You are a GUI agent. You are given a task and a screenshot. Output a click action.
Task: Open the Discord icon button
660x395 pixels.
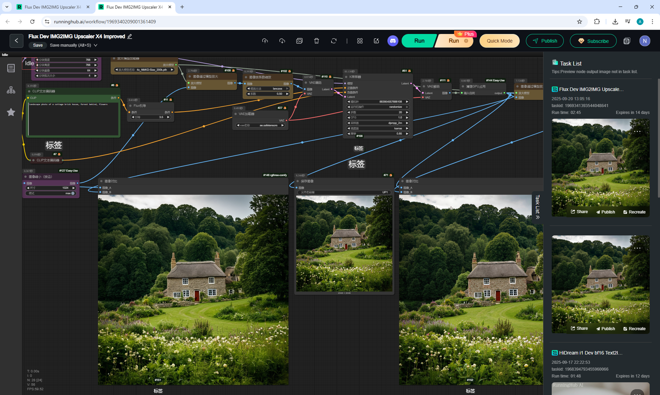(393, 41)
